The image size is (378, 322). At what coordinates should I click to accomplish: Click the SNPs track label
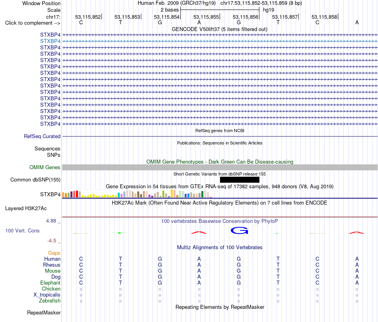(54, 155)
